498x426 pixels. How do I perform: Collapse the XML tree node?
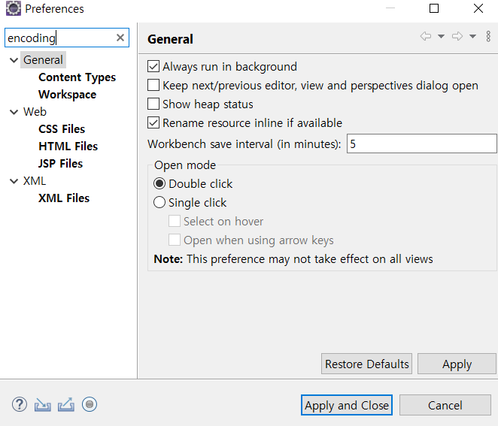pos(14,181)
